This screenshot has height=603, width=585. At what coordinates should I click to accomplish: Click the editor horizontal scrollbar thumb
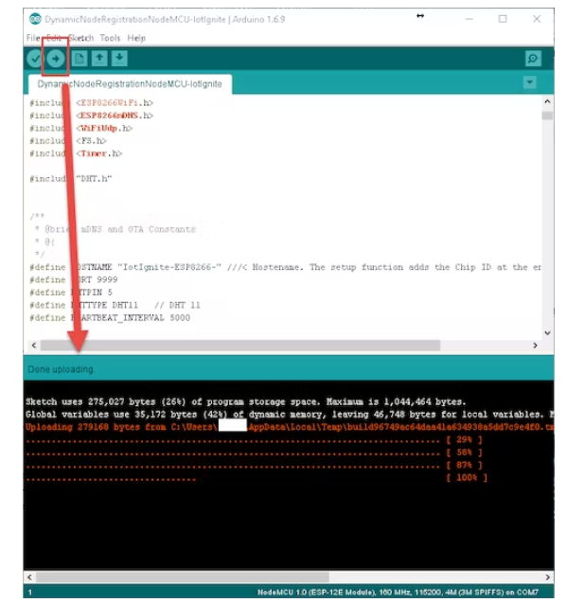[240, 346]
